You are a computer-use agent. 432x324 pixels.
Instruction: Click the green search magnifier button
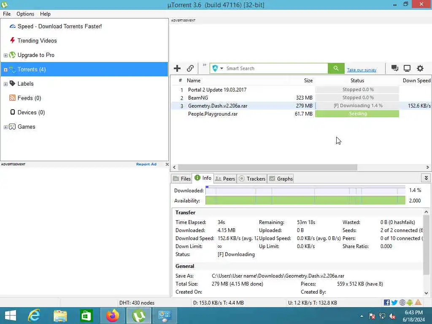tap(336, 68)
